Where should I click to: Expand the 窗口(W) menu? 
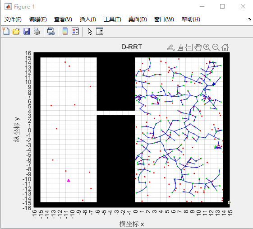[x=164, y=19]
